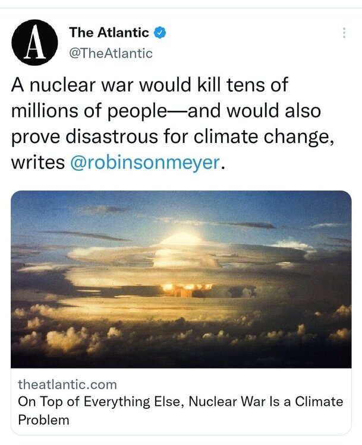Click the theatlantic.com domain link
The width and height of the screenshot is (362, 445).
(x=67, y=384)
